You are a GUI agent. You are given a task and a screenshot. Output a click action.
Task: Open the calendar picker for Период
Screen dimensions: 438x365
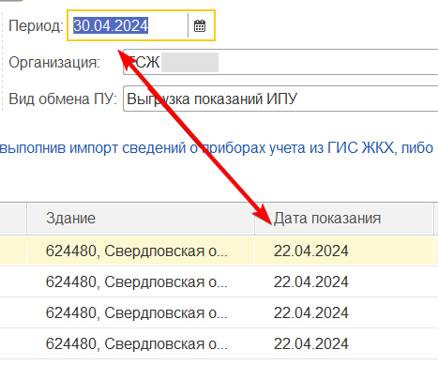pos(200,25)
